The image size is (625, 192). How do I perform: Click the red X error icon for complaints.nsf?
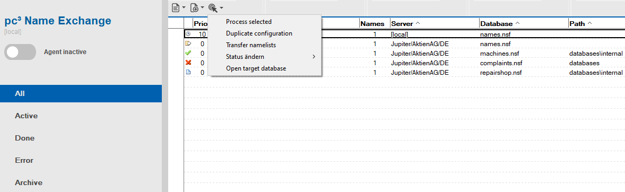pyautogui.click(x=188, y=63)
